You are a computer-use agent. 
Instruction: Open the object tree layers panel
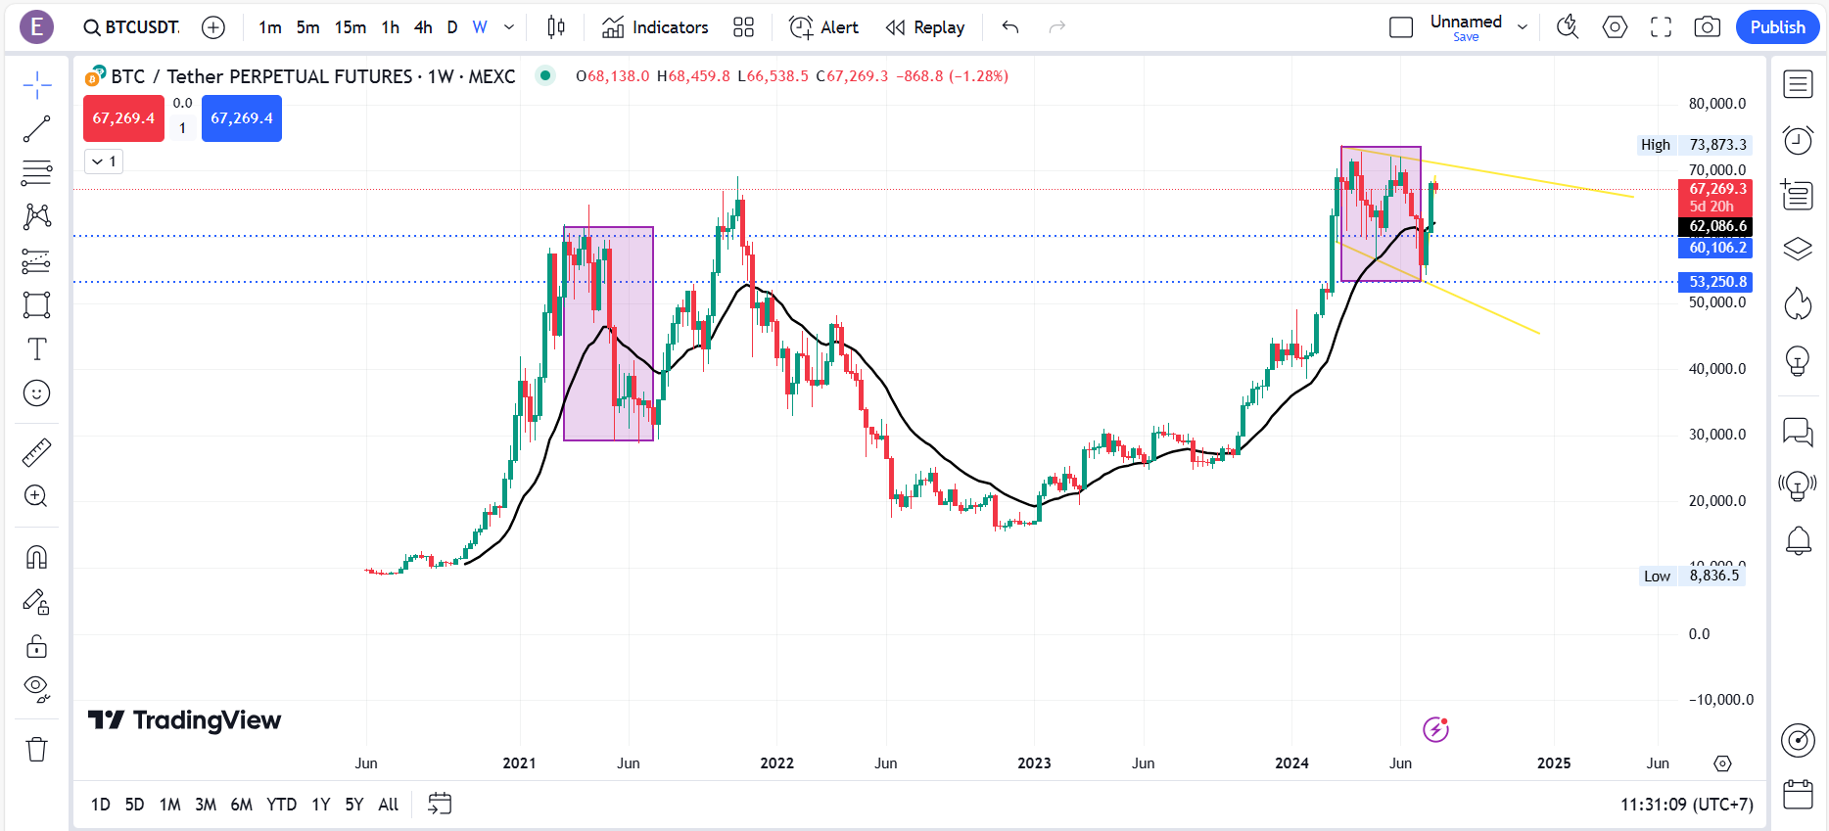tap(1798, 250)
